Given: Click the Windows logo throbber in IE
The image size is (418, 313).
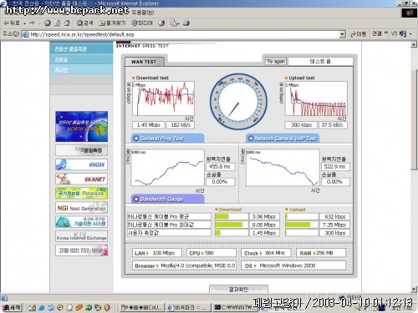Looking at the screenshot, I should tap(410, 13).
